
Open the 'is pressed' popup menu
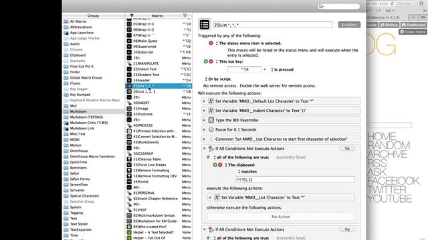point(282,69)
